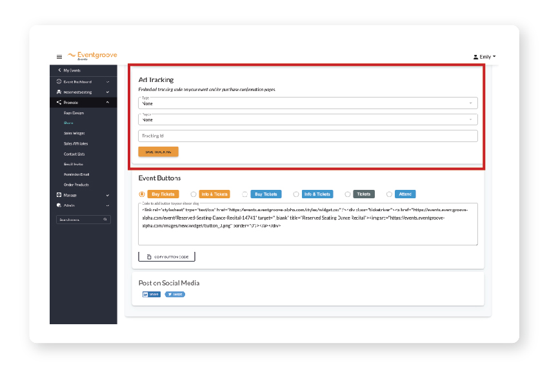Screen dimensions: 549x372
Task: Click the Ad Tracking heading
Action: (156, 80)
